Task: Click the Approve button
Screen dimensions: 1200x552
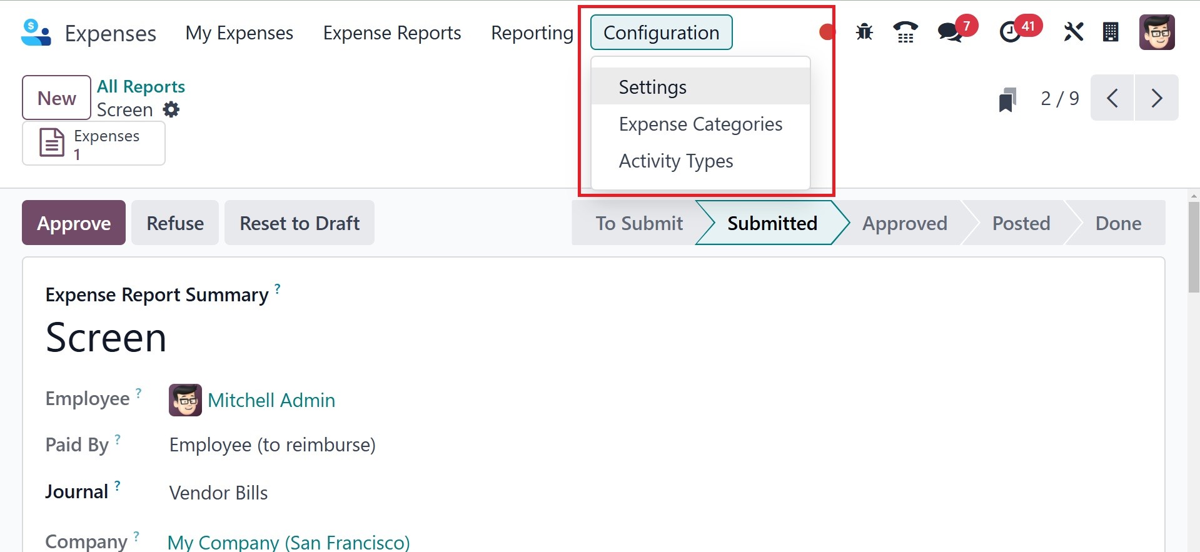Action: coord(74,223)
